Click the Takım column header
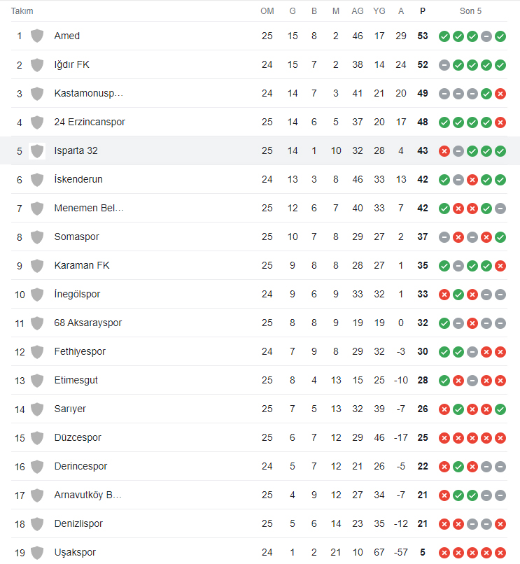520x564 pixels. (22, 11)
